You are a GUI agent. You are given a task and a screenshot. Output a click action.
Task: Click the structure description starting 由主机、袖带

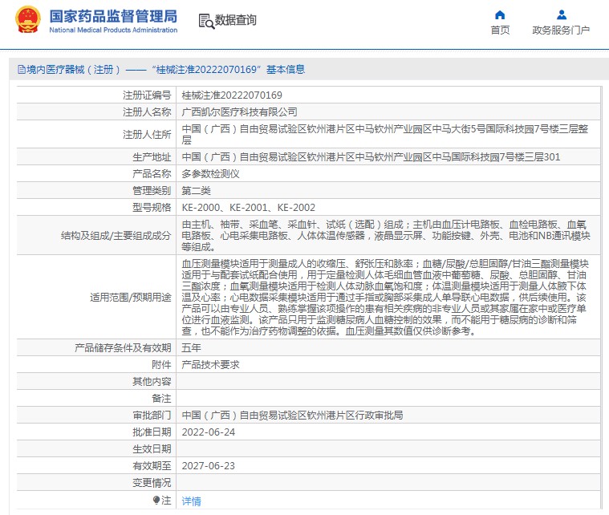386,235
